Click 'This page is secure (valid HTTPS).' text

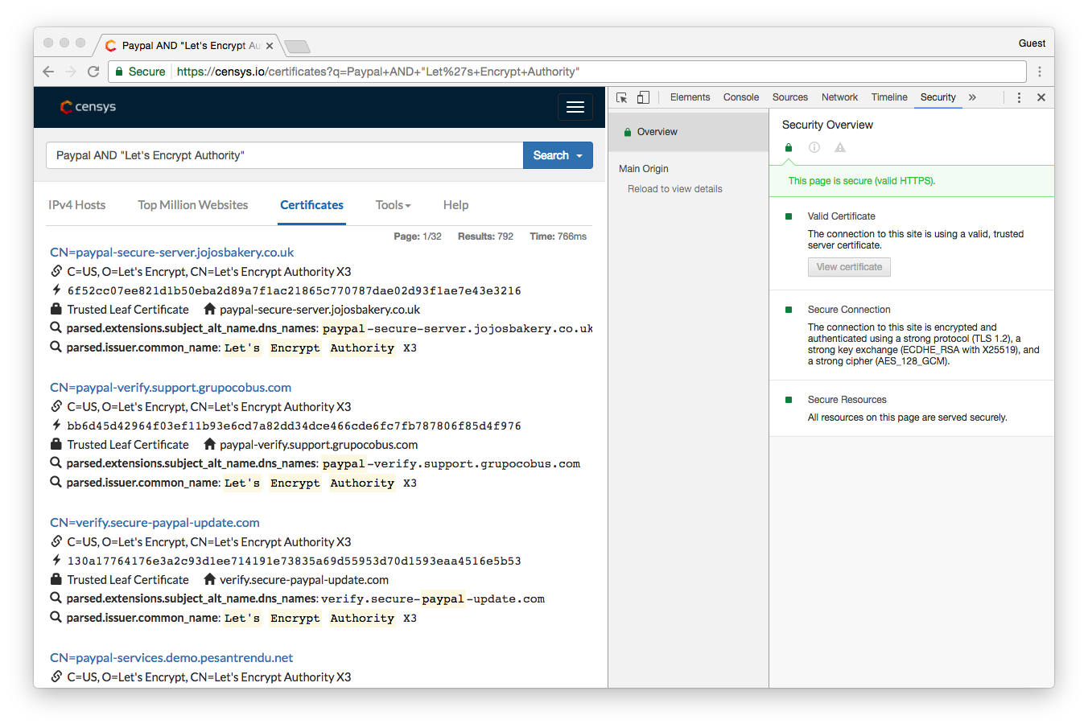click(862, 181)
